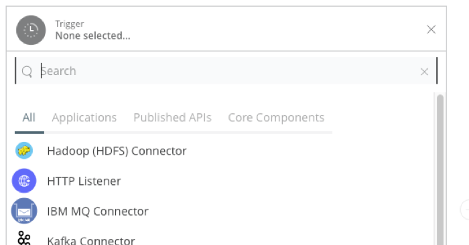
Task: Select the Core Components tab
Action: 276,118
